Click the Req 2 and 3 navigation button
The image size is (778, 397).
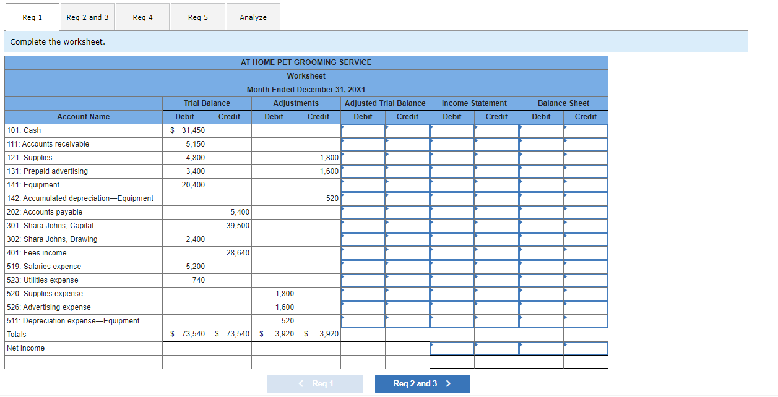coord(423,383)
